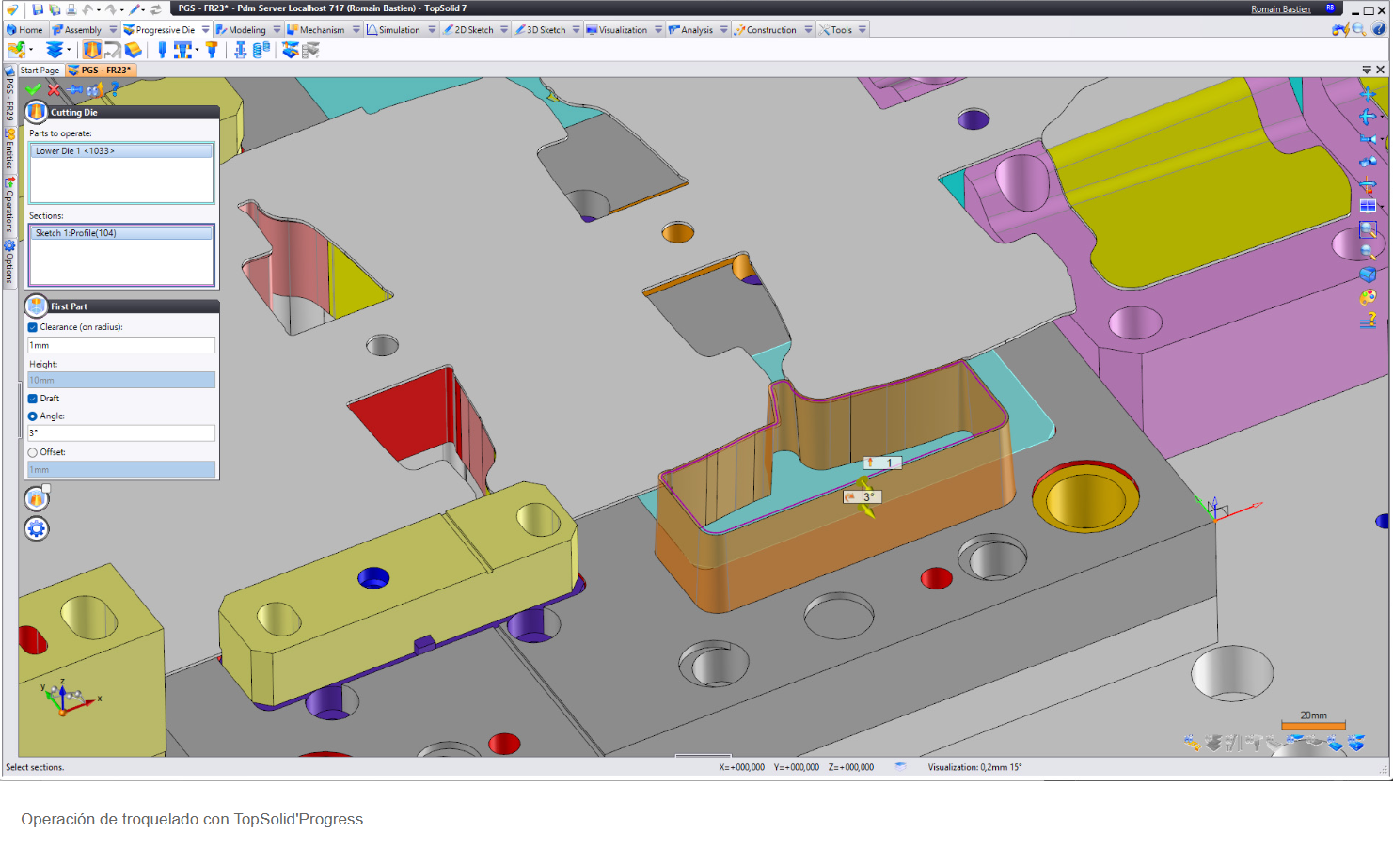
Task: Expand the Progressive Die menu dropdown arrow
Action: click(205, 30)
